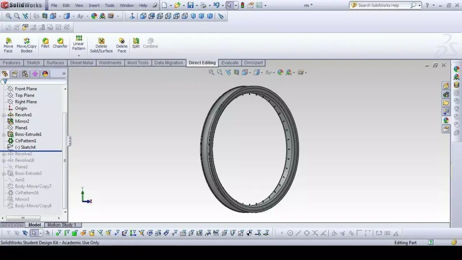The width and height of the screenshot is (462, 260).
Task: Enable Zoom to Area mode
Action: [219, 72]
